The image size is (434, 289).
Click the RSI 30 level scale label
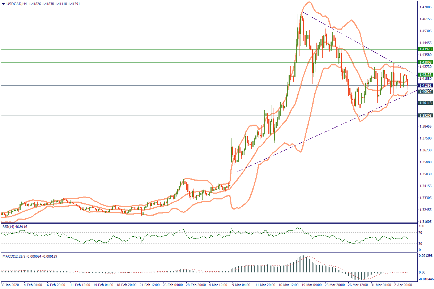point(420,243)
